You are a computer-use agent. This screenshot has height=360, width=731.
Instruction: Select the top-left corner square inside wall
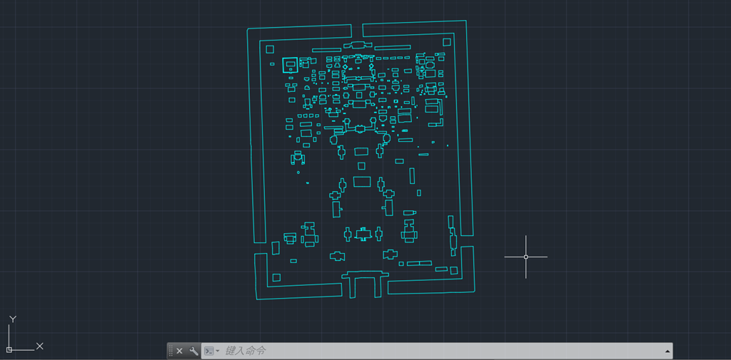tap(270, 49)
